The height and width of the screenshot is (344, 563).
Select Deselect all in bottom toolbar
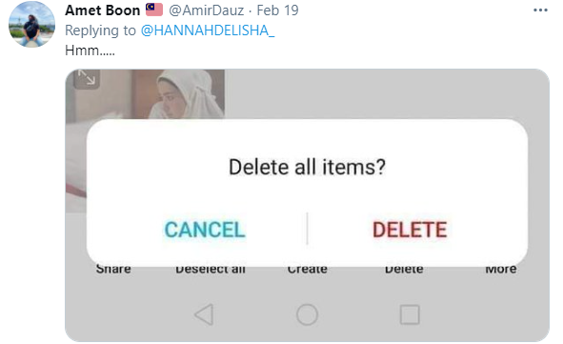211,269
